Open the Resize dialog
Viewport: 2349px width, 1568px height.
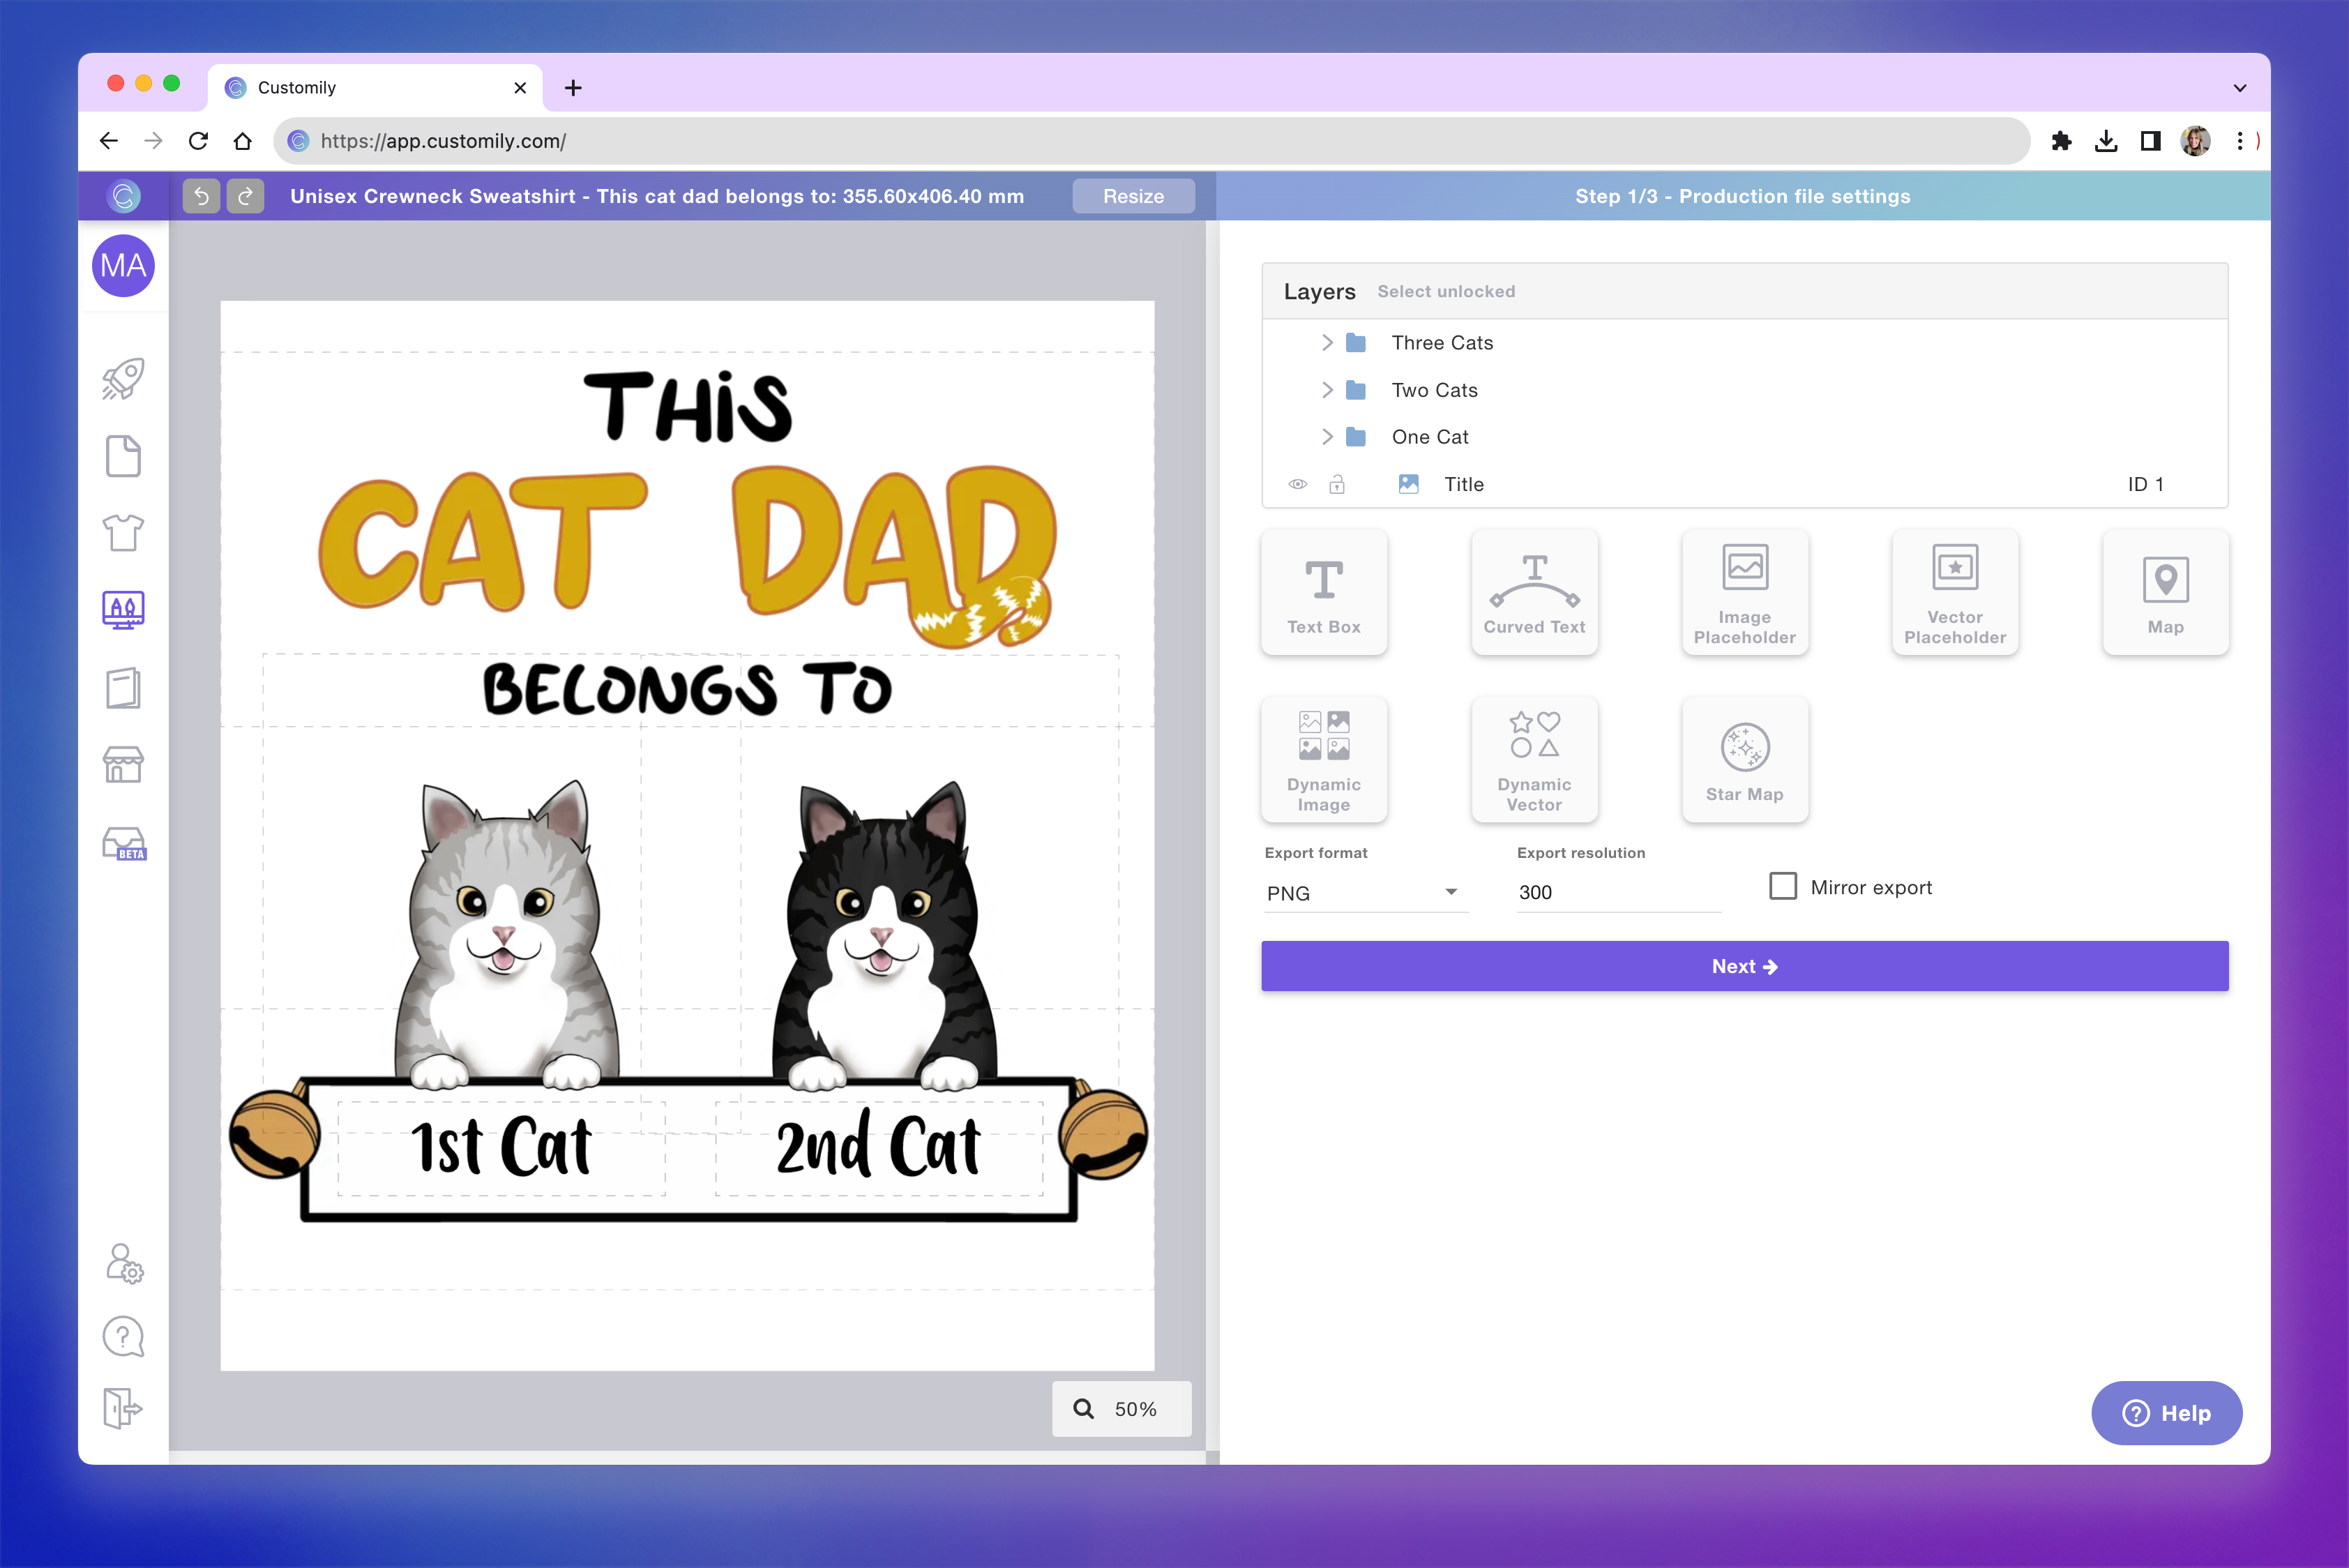coord(1133,196)
